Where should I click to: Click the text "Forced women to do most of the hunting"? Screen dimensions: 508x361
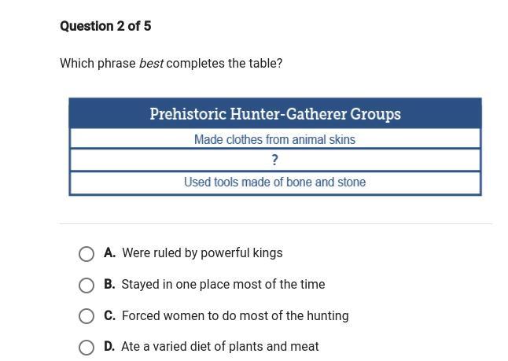235,316
